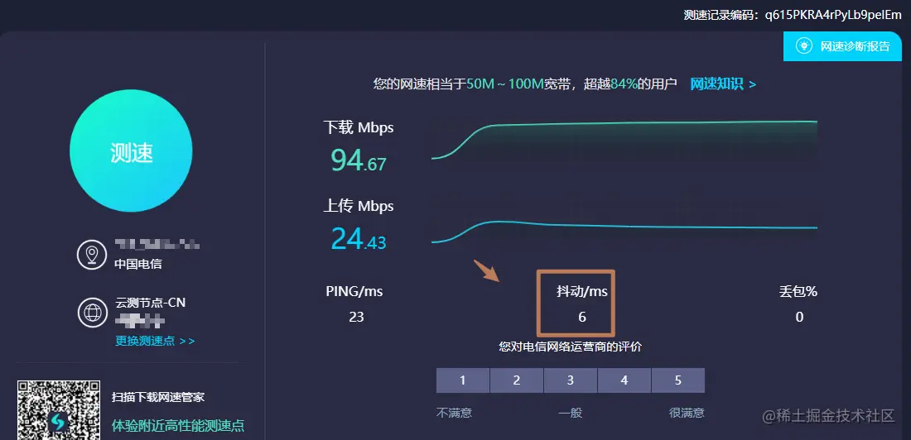
Task: Click 扫描下载网速管家 label
Action: coord(158,398)
